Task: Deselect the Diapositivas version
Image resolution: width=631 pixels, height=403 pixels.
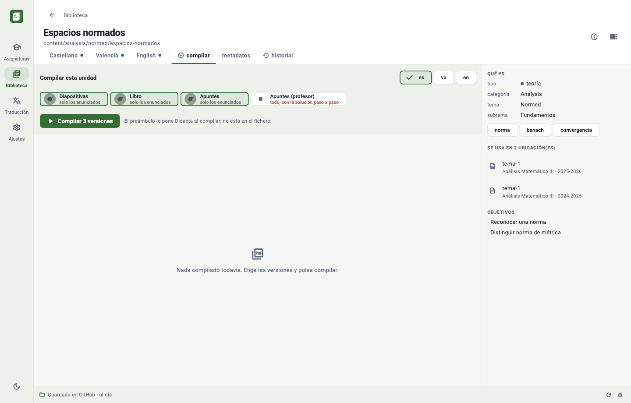Action: 74,99
